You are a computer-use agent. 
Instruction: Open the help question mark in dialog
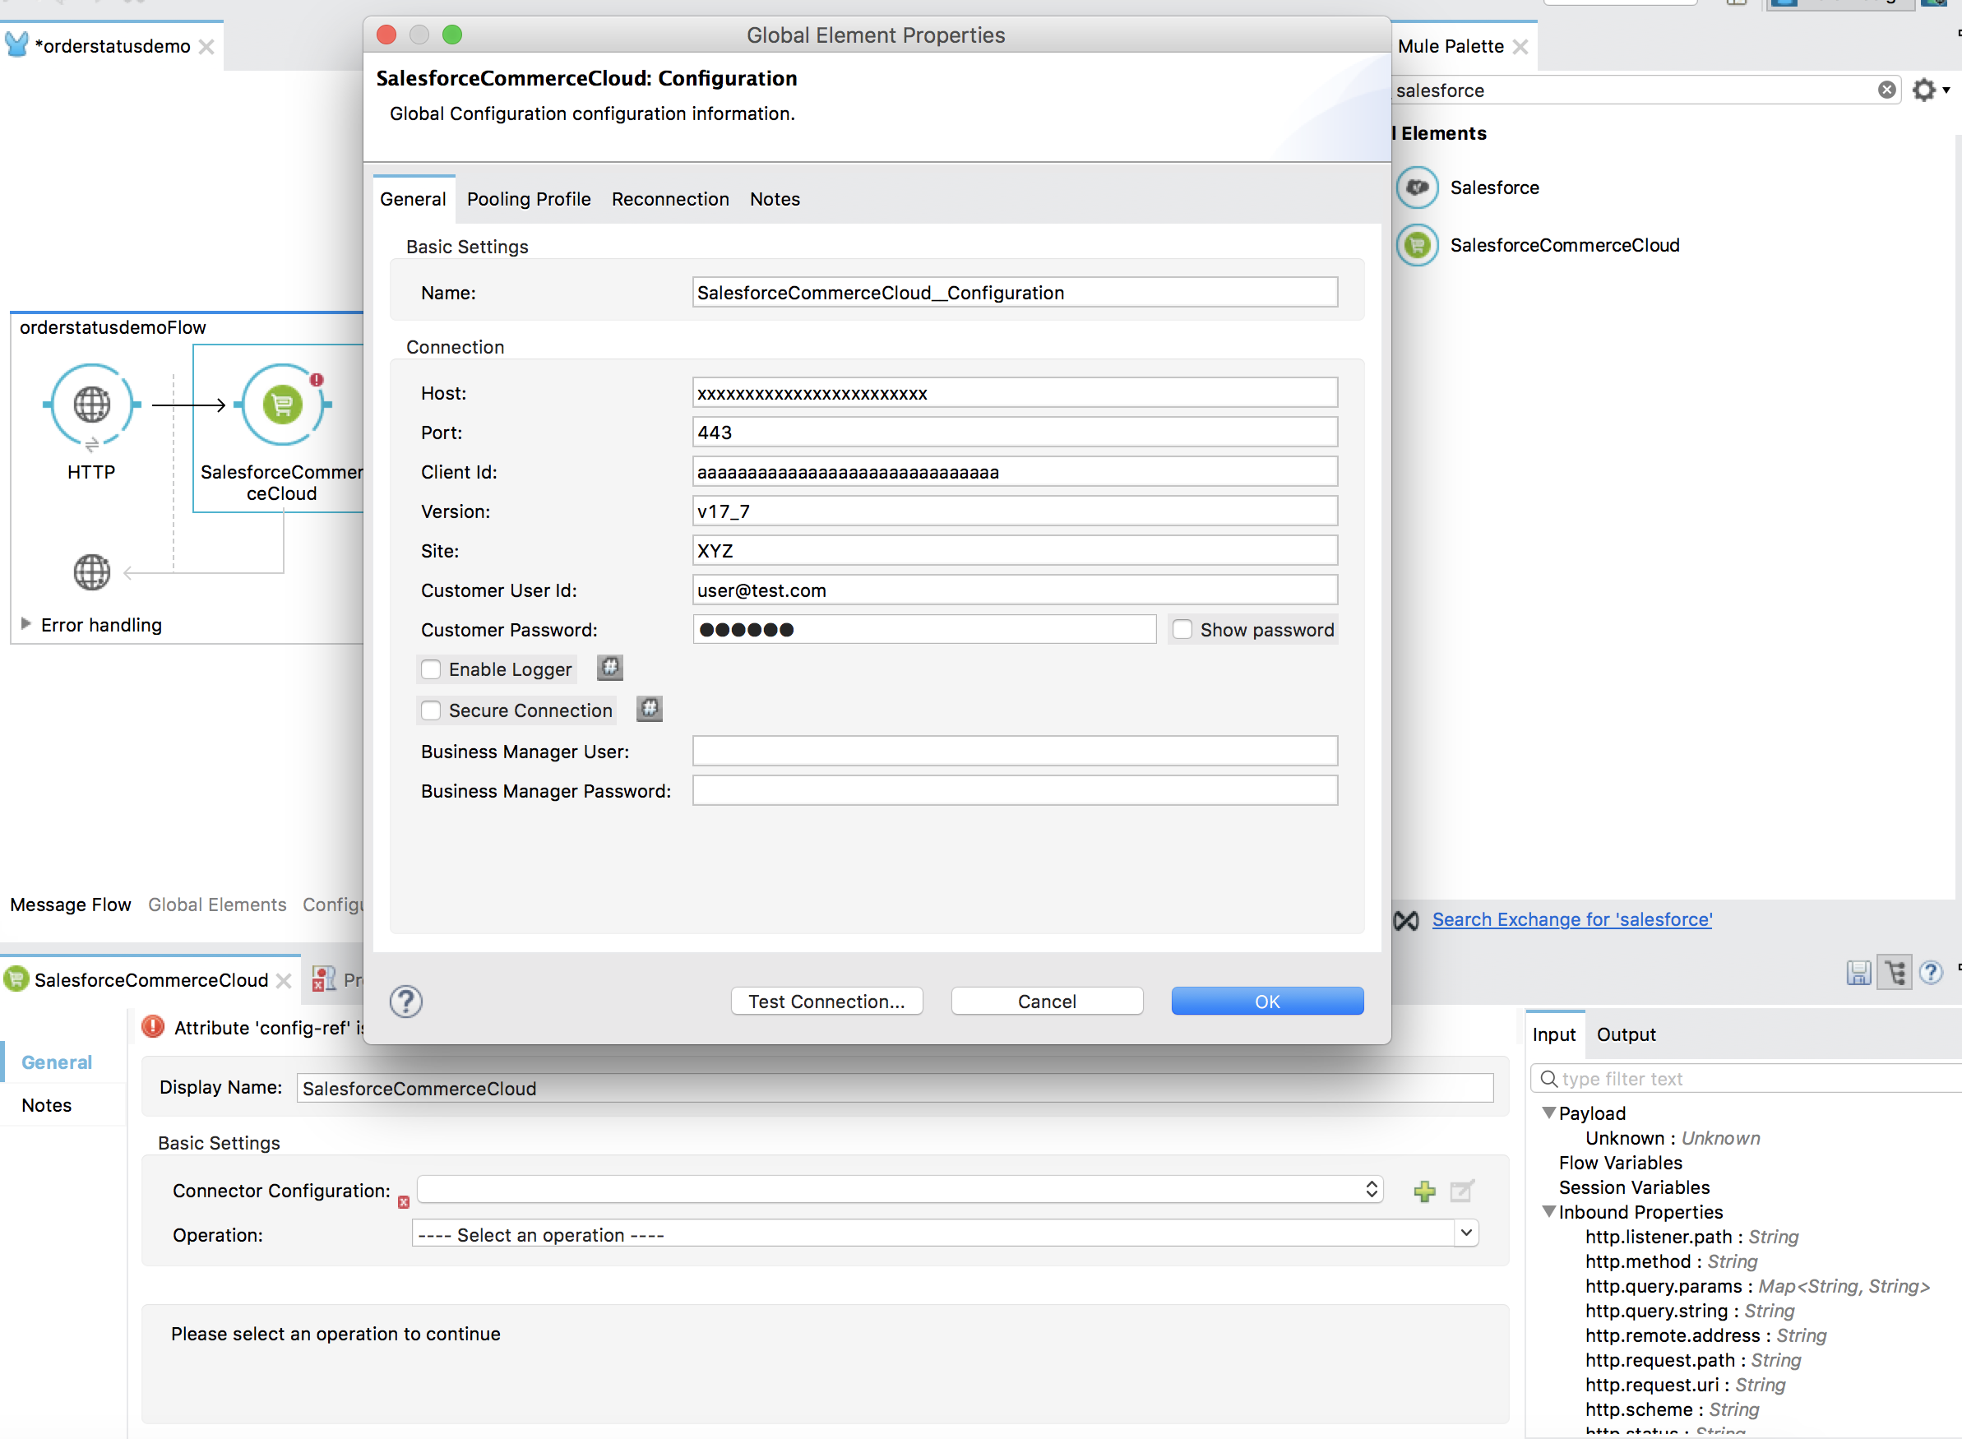[x=406, y=1002]
